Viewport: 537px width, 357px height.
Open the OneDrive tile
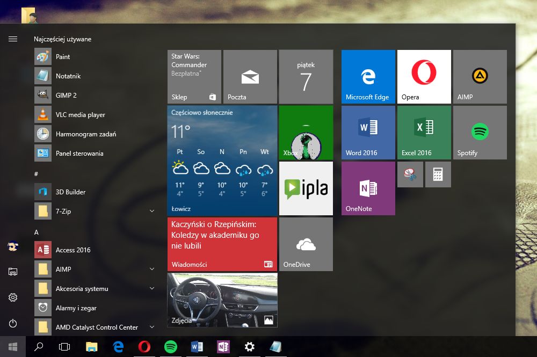pos(306,244)
